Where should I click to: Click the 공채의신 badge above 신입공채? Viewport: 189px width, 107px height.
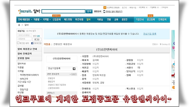pos(56,16)
